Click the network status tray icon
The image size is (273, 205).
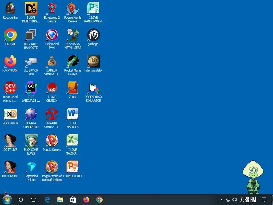click(x=228, y=200)
